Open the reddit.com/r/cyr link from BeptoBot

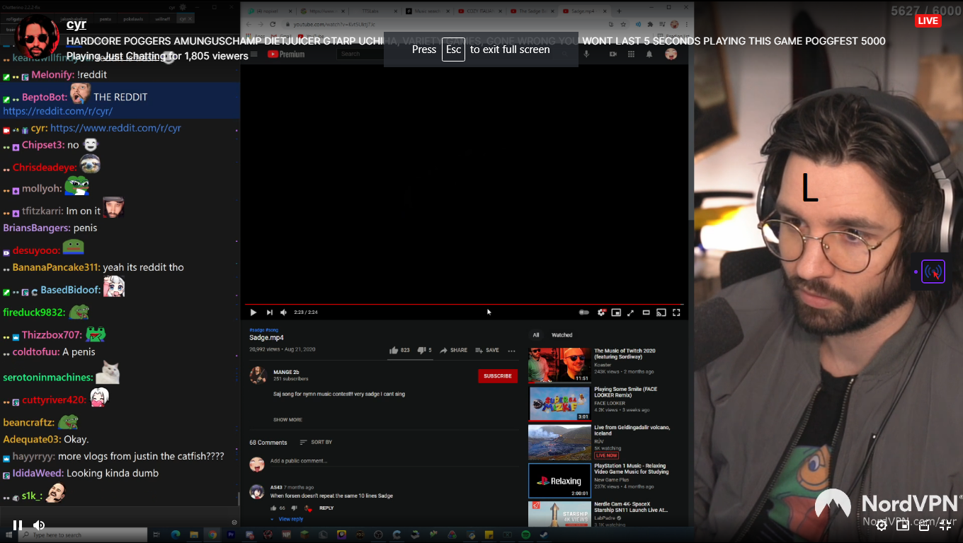point(58,111)
